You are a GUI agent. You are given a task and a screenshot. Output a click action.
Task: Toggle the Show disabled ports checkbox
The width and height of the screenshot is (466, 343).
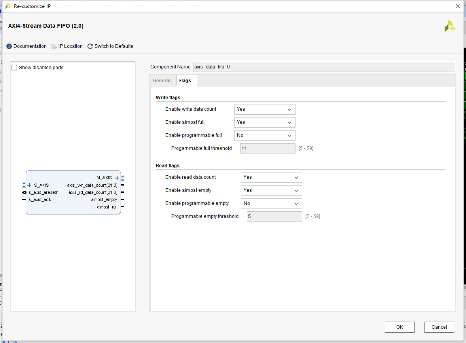click(x=14, y=68)
